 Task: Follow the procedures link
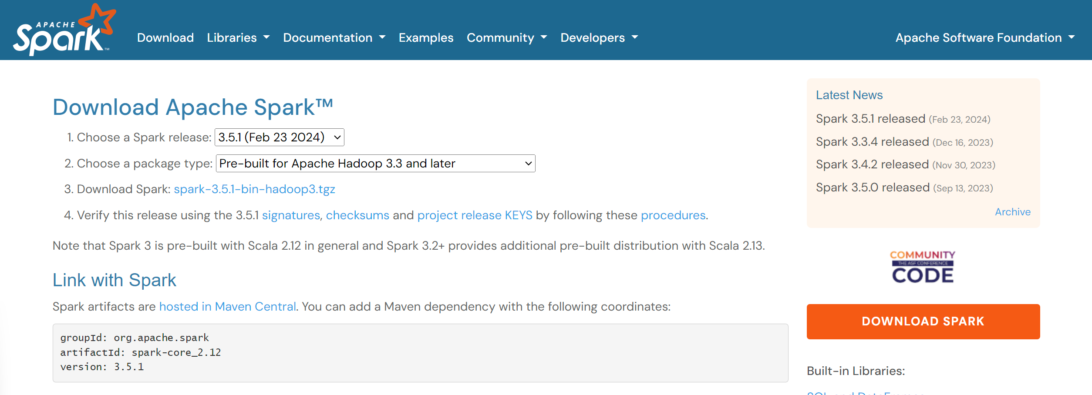click(673, 215)
